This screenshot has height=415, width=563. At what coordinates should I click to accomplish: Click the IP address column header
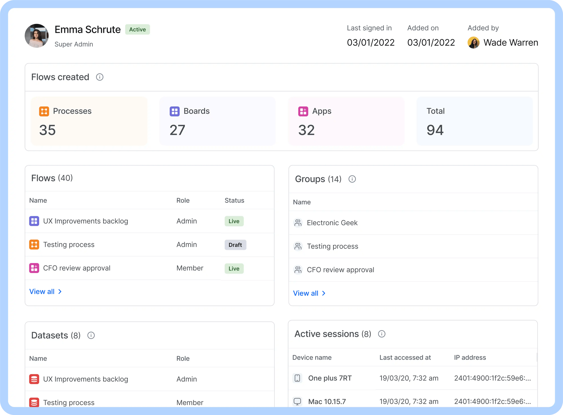[470, 357]
